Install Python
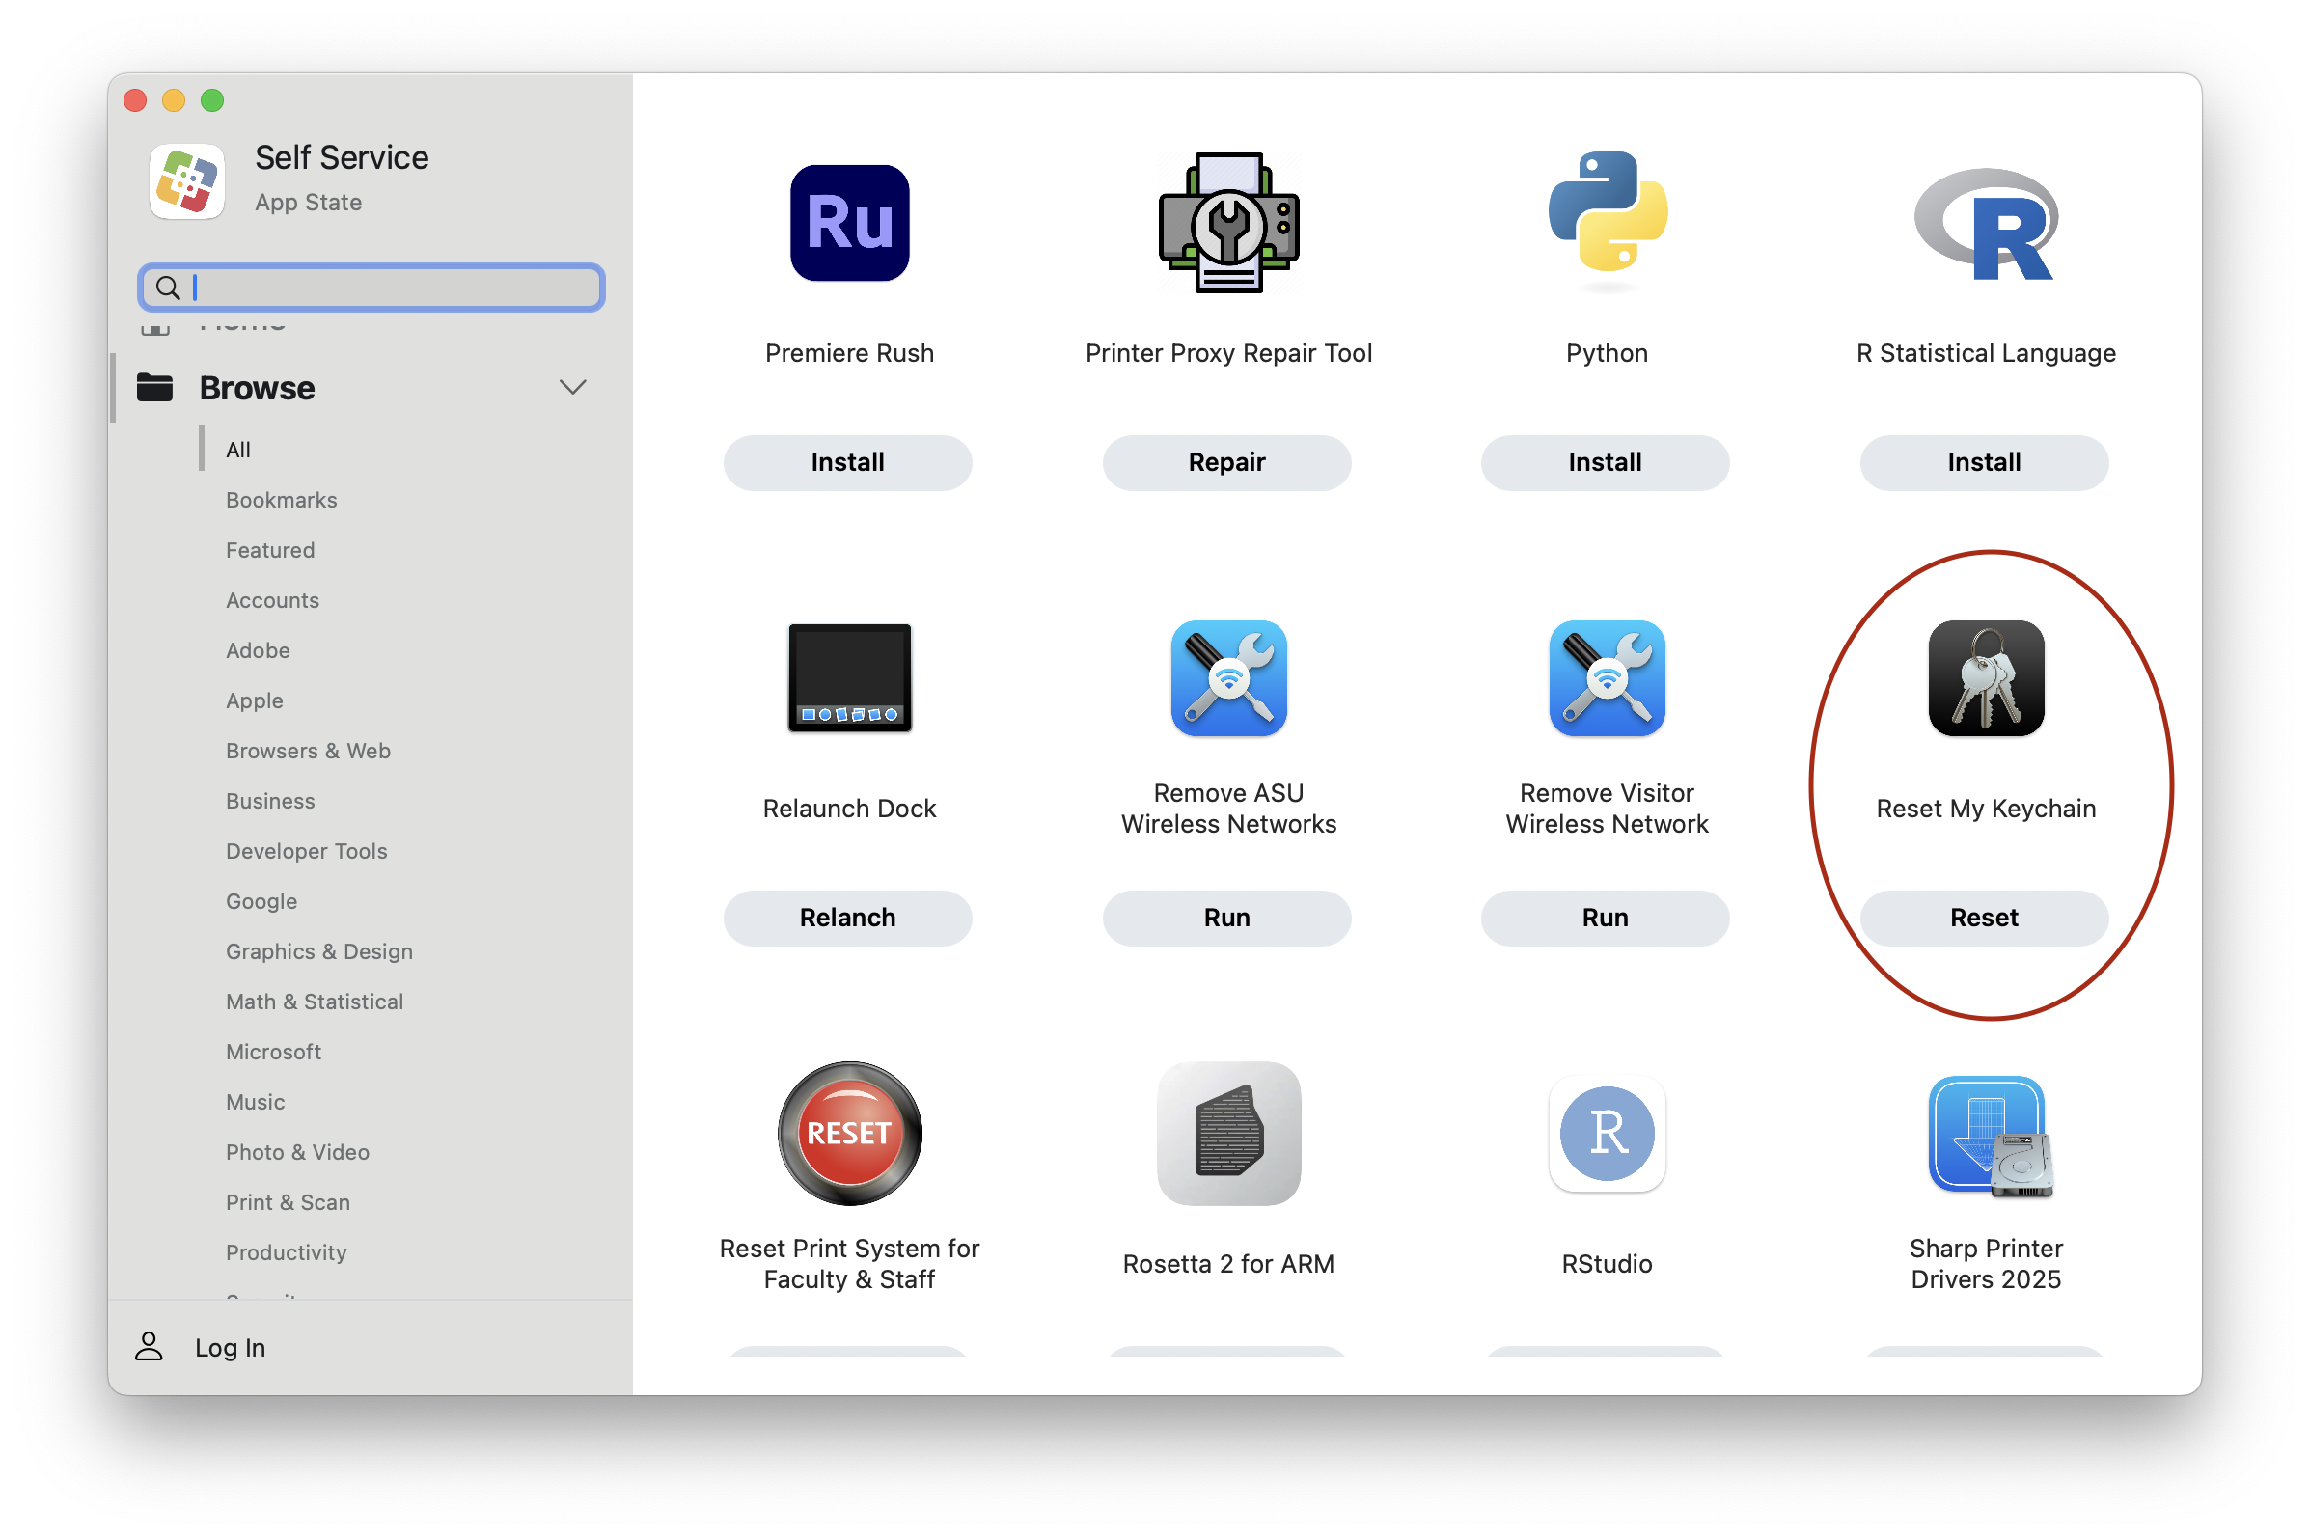Viewport: 2310px width, 1538px height. (1605, 462)
